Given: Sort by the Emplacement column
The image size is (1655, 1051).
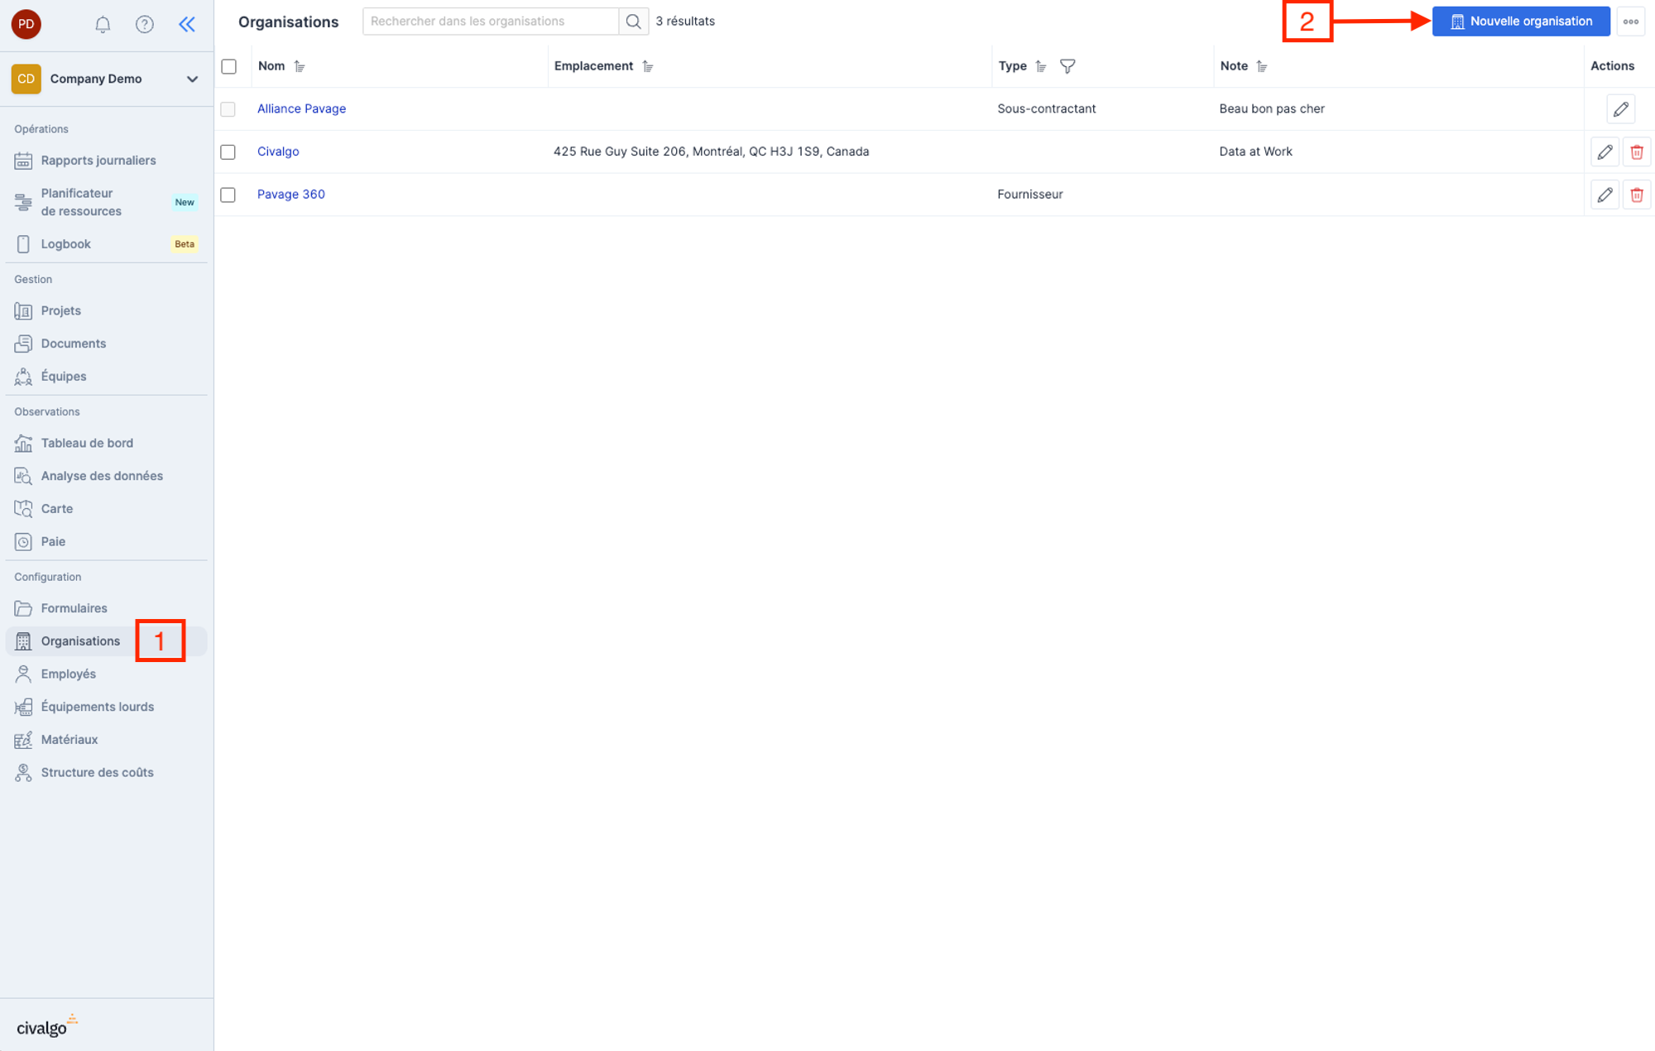Looking at the screenshot, I should [x=648, y=66].
